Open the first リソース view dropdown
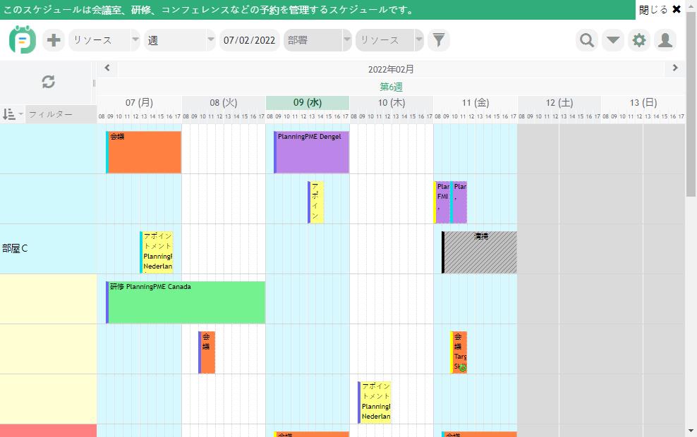 (104, 40)
